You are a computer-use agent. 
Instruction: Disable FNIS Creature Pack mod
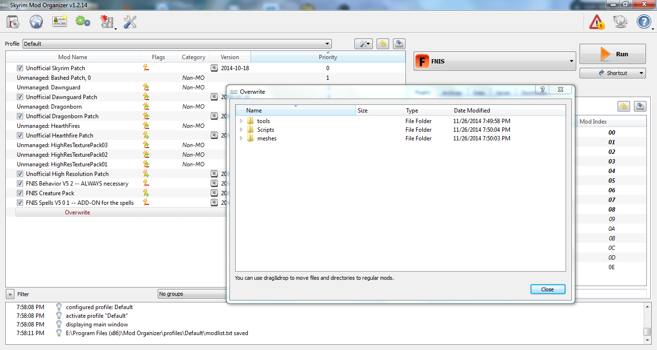click(x=20, y=193)
